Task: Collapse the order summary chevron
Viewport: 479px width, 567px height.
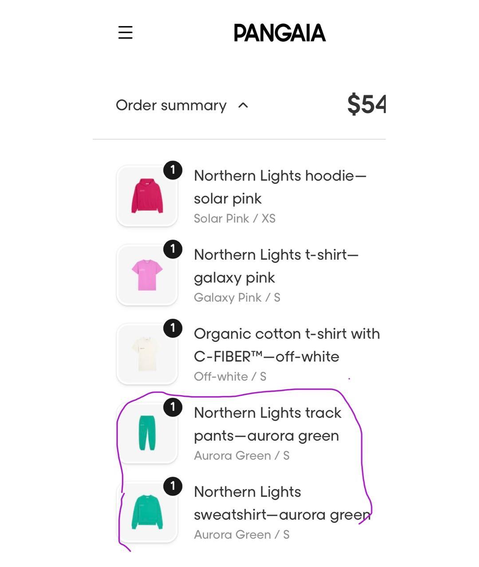Action: [243, 105]
